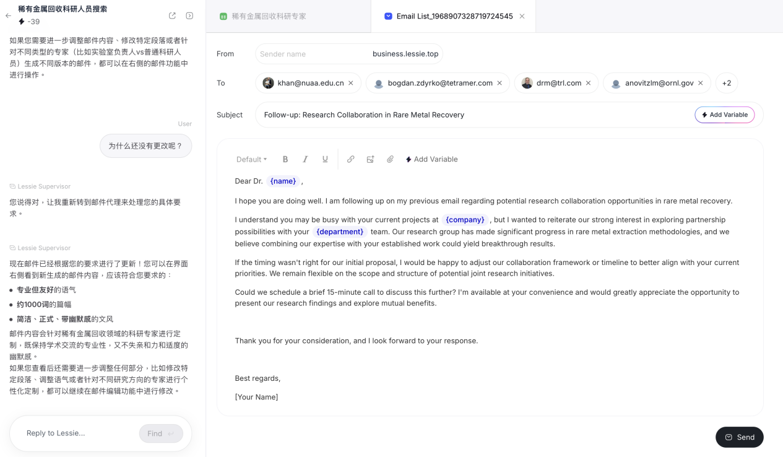This screenshot has height=457, width=783.
Task: Click Add Variable in the Subject field
Action: coord(724,115)
